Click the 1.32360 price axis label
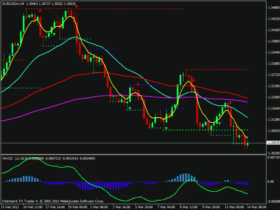 274,86
